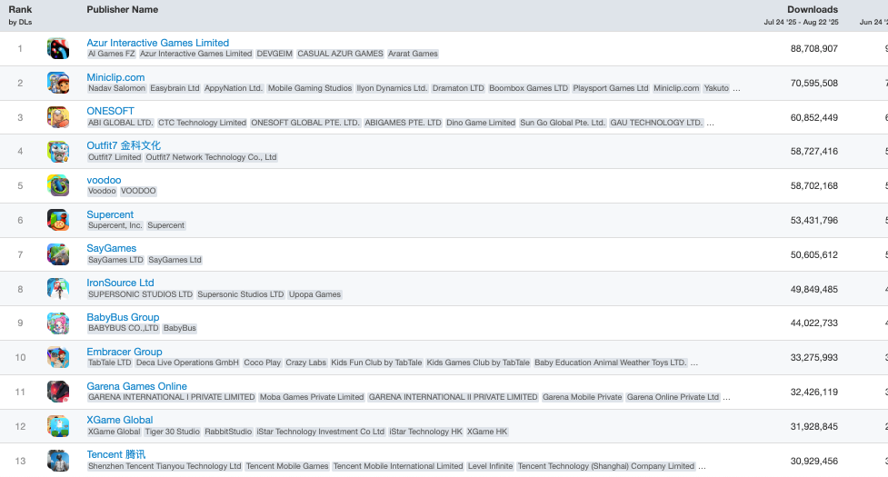Open Garena Games Online app icon

click(x=58, y=392)
